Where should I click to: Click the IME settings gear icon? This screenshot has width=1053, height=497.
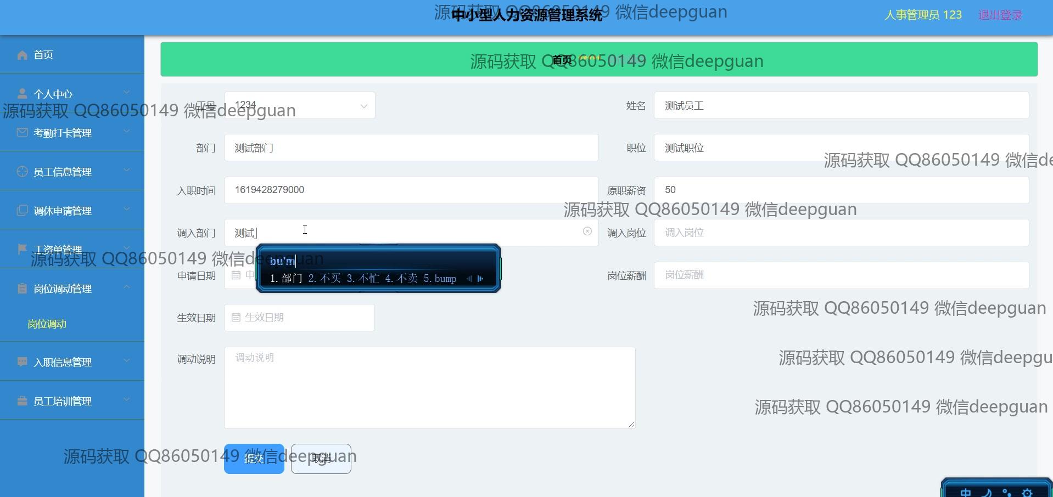point(1027,492)
